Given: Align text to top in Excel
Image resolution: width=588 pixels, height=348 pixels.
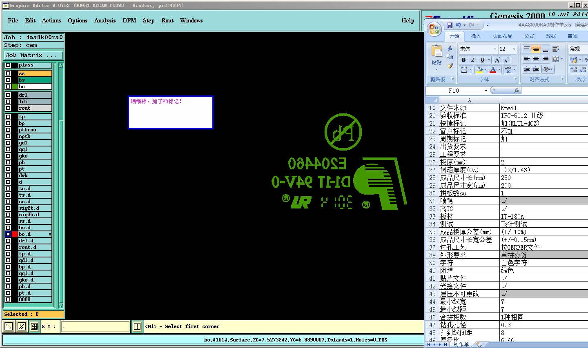Looking at the screenshot, I should pyautogui.click(x=527, y=49).
